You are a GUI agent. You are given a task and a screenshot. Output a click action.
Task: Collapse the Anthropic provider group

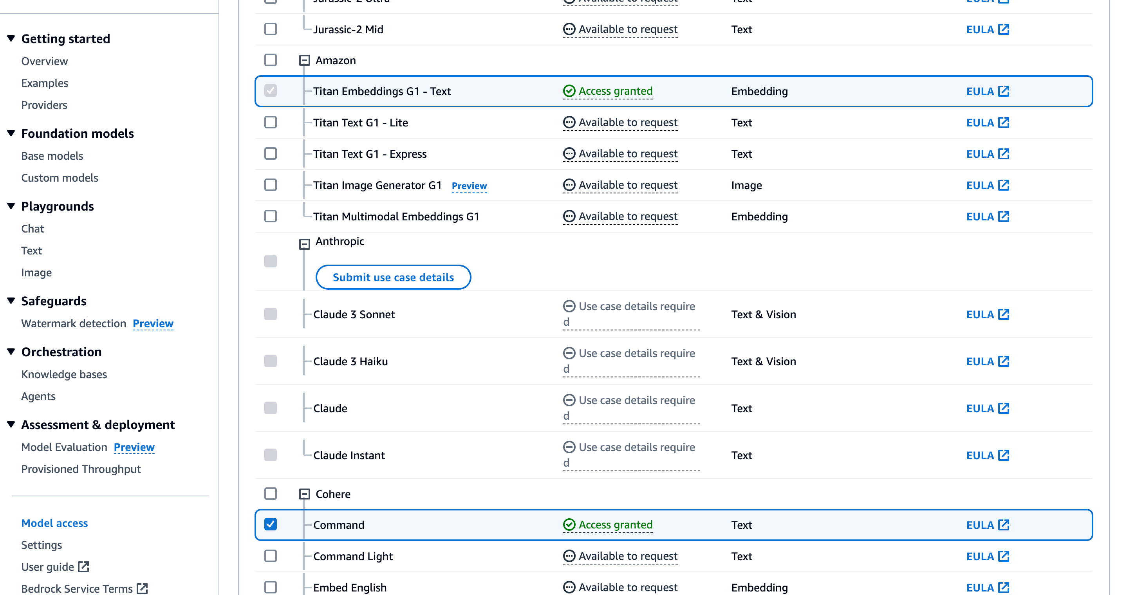click(x=305, y=244)
